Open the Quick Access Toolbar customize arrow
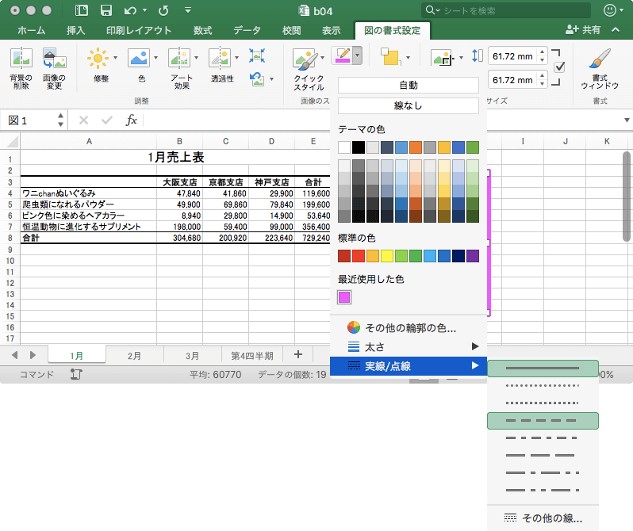This screenshot has height=531, width=633. [x=188, y=10]
